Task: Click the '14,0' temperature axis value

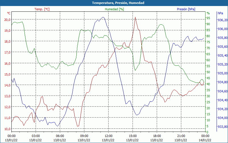Action: pyautogui.click(x=7, y=85)
